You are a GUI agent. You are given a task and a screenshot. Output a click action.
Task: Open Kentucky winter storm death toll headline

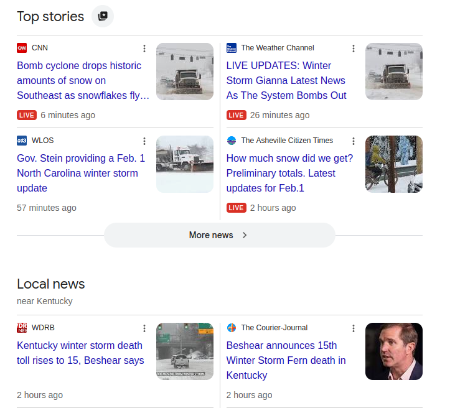coord(80,353)
